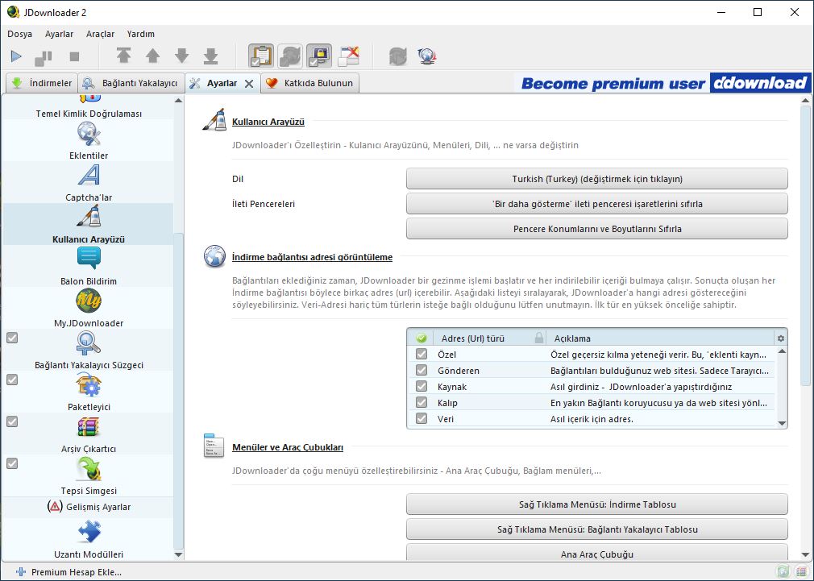
Task: Toggle the Paketleyici extension checkbox
Action: (x=12, y=380)
